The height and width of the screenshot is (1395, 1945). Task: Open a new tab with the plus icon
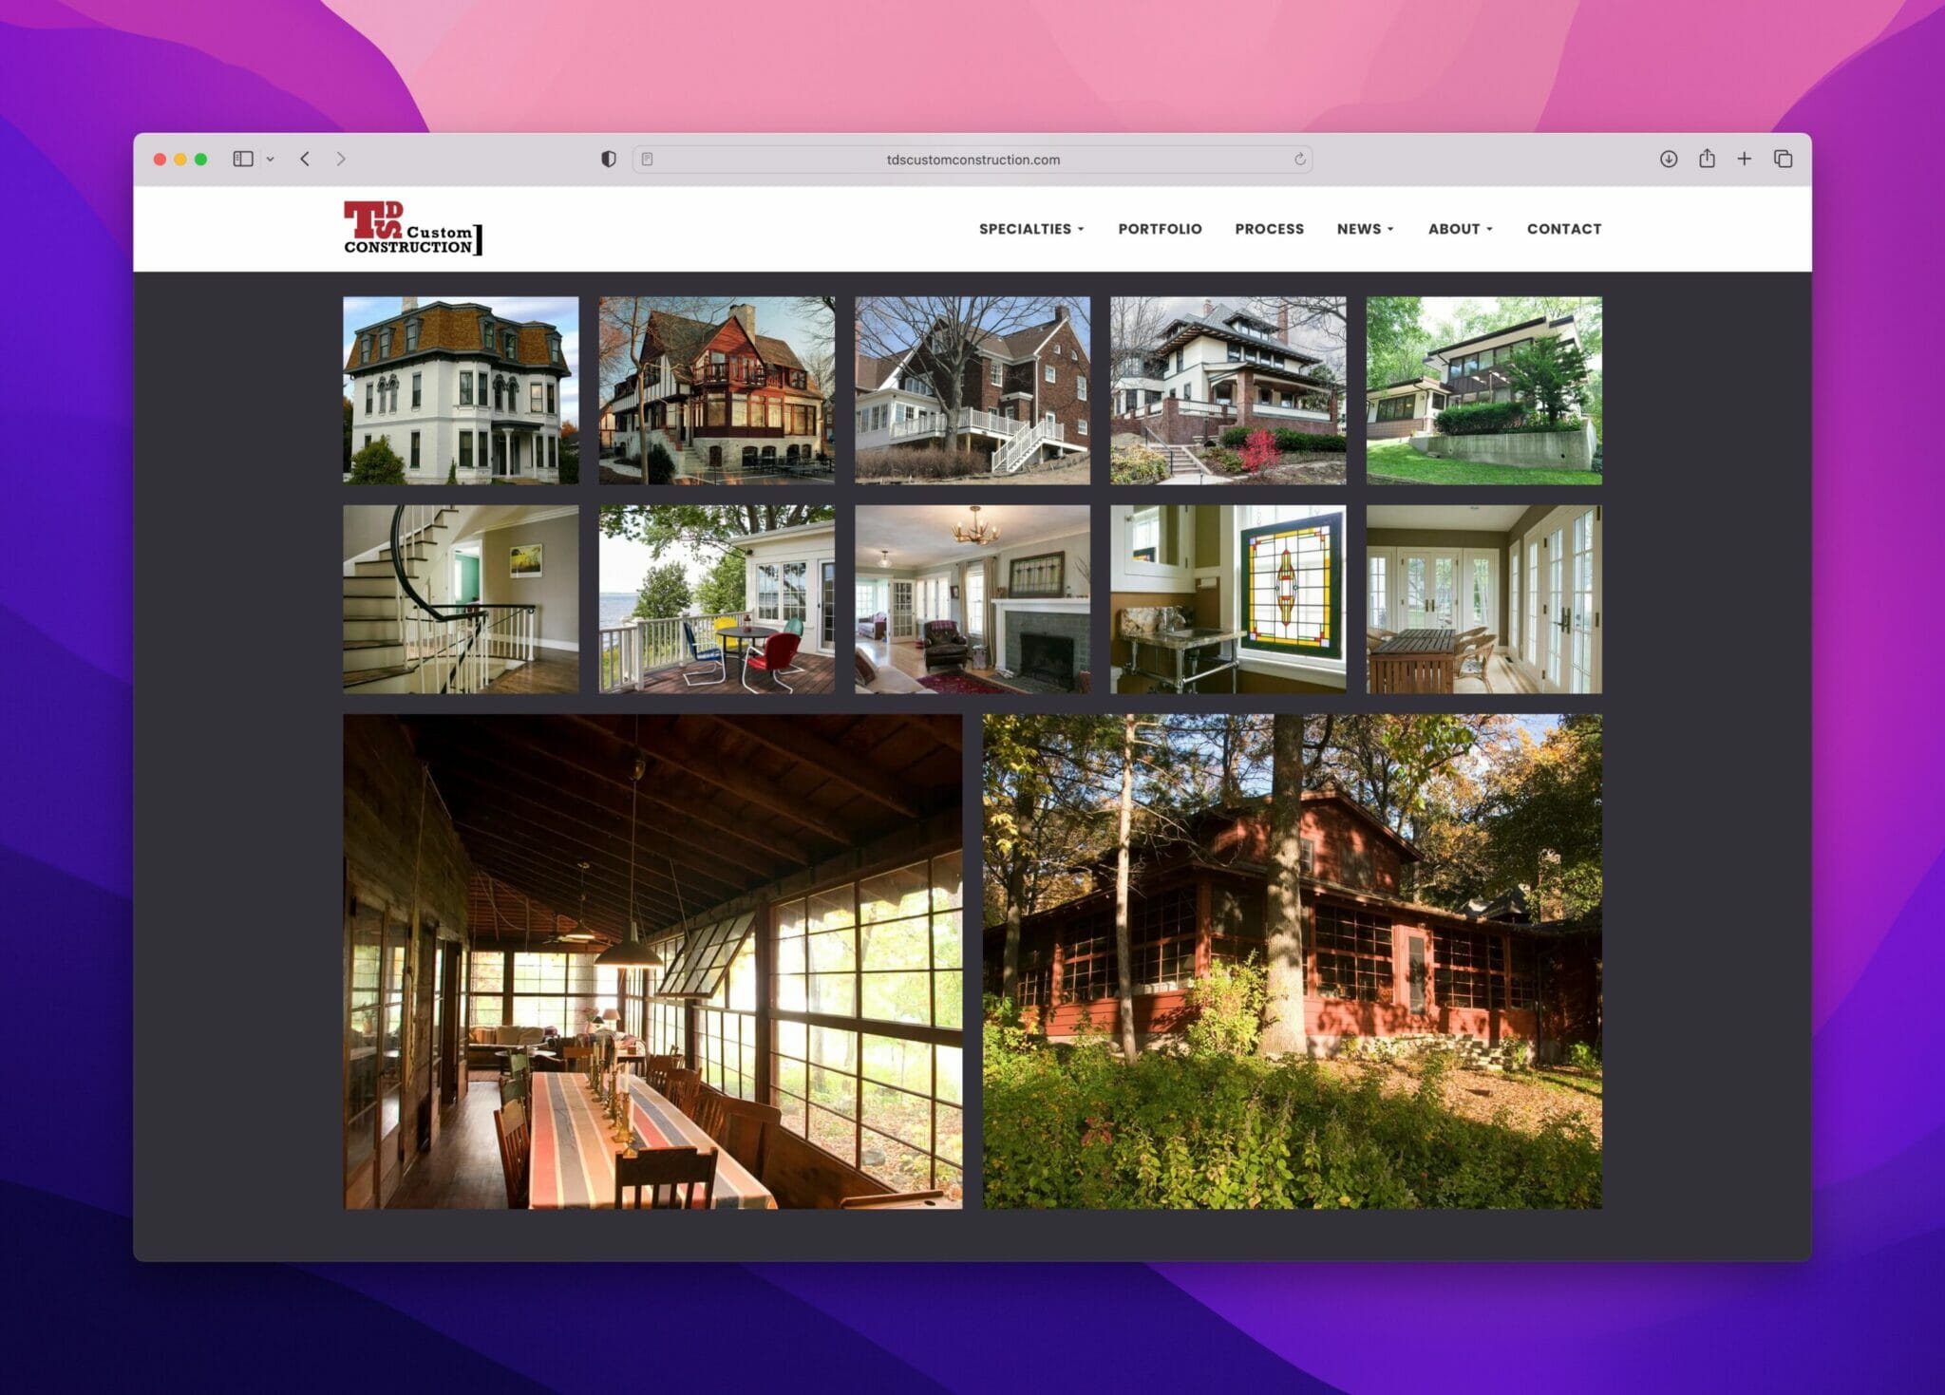coord(1745,159)
